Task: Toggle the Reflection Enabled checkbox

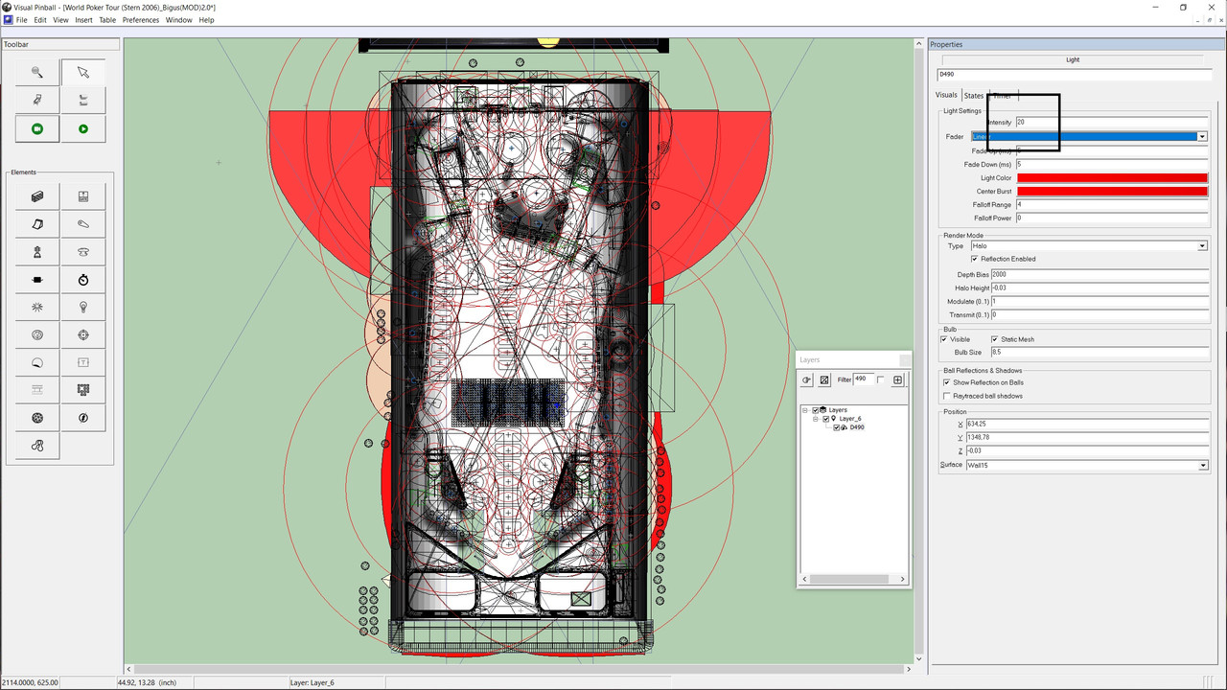Action: [x=975, y=259]
